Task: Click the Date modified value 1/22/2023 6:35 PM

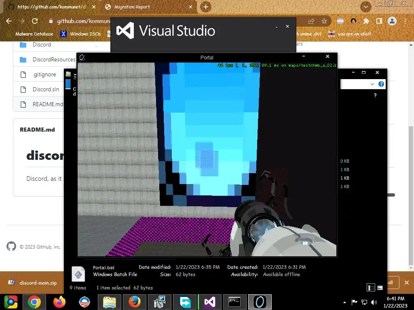Action: click(198, 267)
